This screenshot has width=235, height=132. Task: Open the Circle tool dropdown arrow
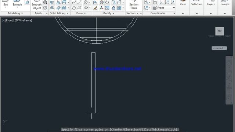pos(90,2)
